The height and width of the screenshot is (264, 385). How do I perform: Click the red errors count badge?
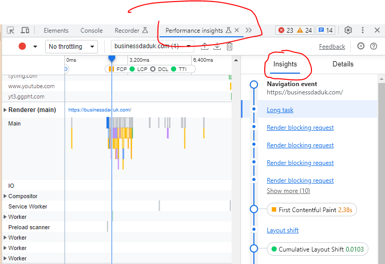[286, 31]
